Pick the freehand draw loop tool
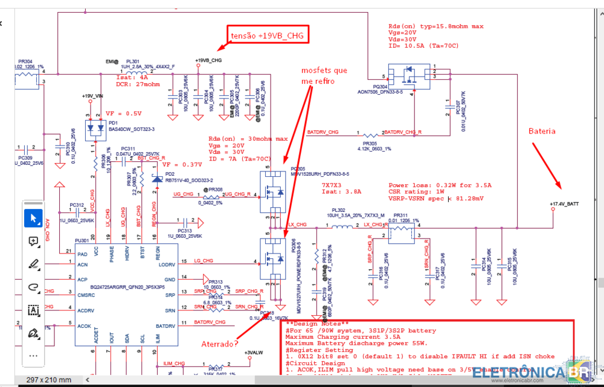 (33, 287)
